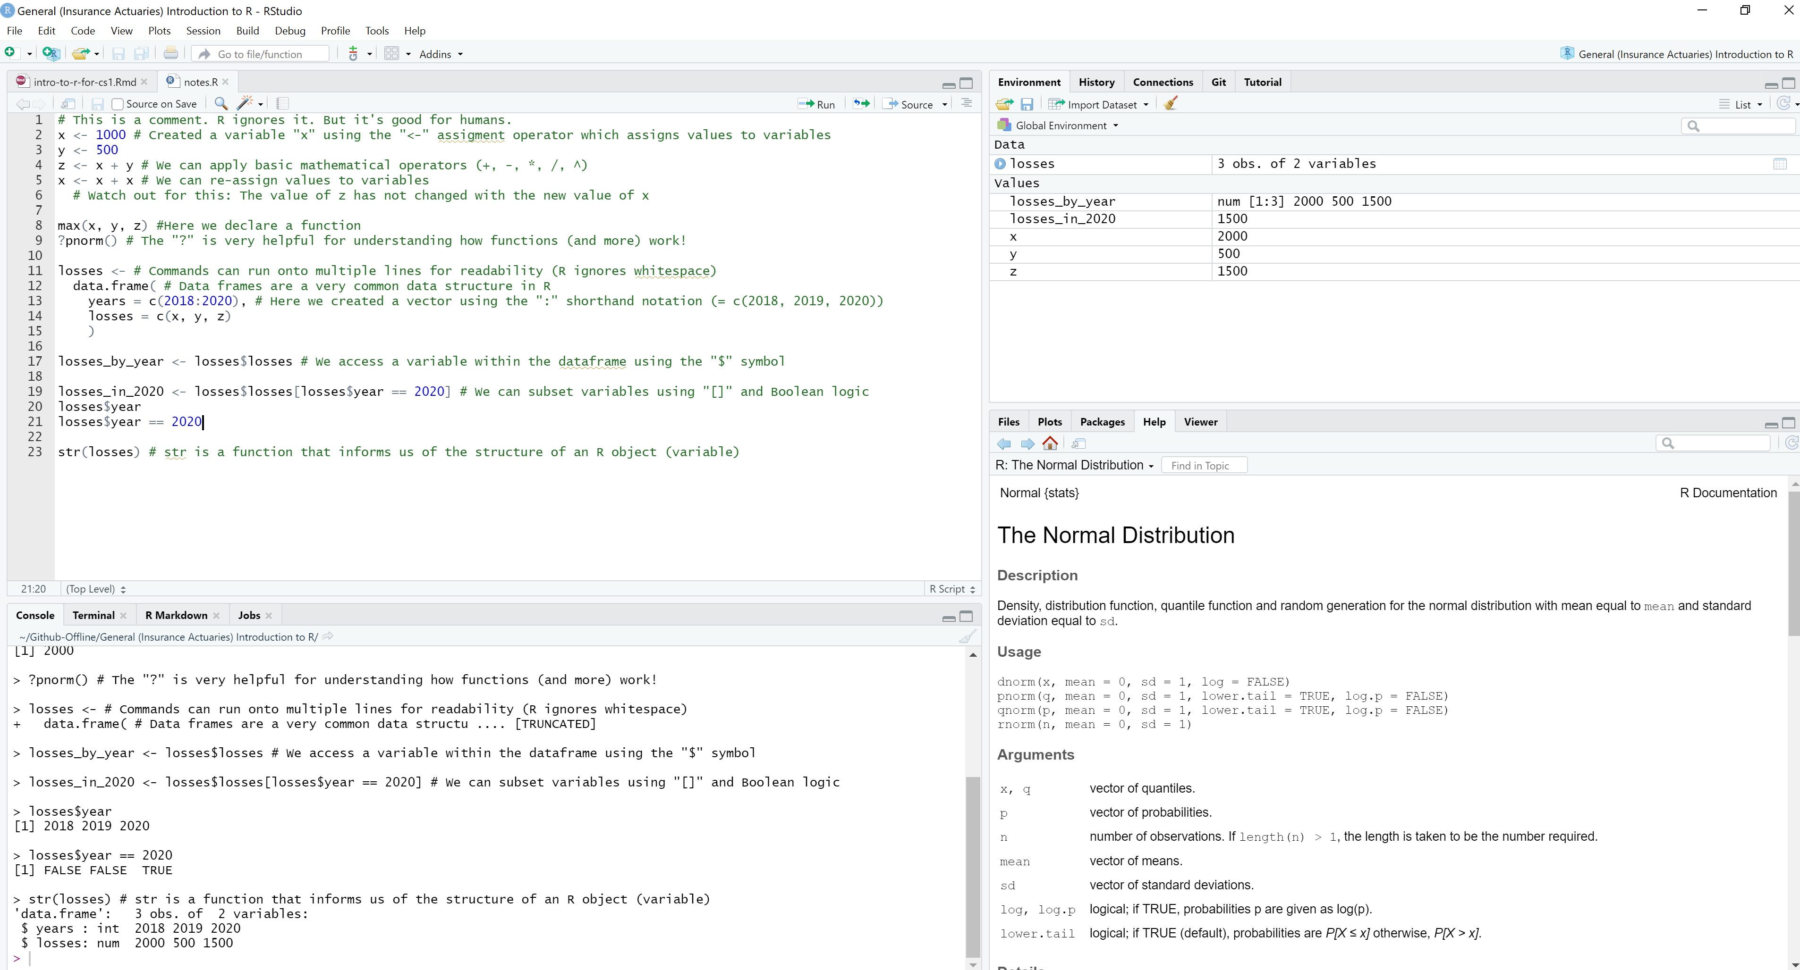Focus the Help pane search field
The image size is (1800, 970).
tap(1712, 443)
